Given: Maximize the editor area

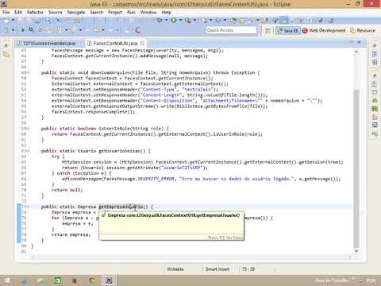Looking at the screenshot, I should pos(359,42).
